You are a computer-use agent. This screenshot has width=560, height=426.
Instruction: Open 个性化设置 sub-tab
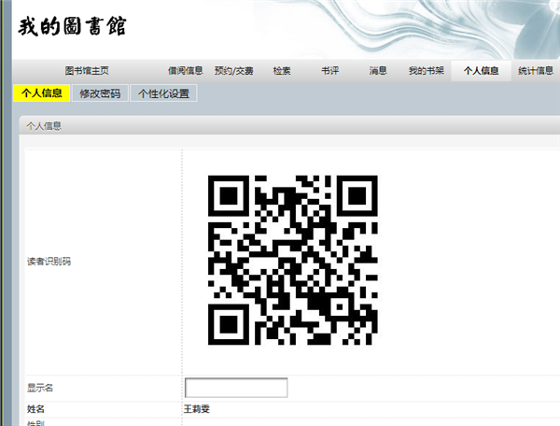click(x=163, y=93)
